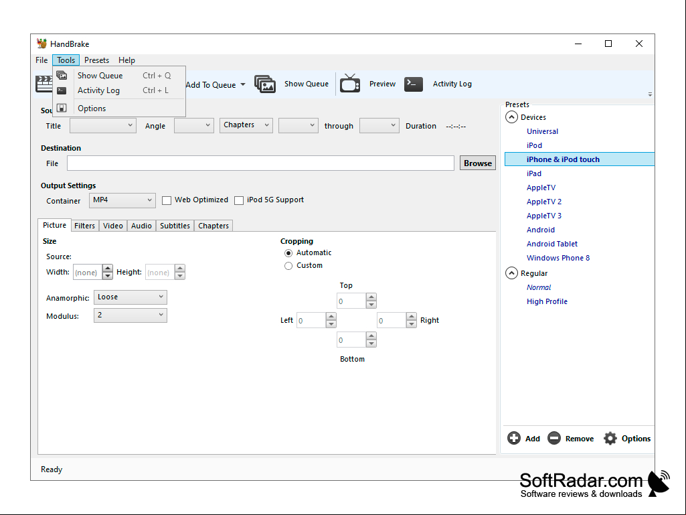This screenshot has width=686, height=515.
Task: Switch to the Picture tab
Action: click(54, 225)
